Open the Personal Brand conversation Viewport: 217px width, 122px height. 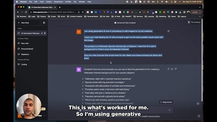click(27, 49)
